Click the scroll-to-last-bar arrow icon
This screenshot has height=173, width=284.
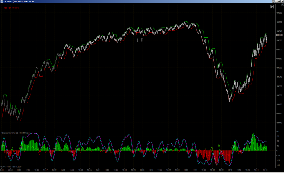pyautogui.click(x=272, y=7)
